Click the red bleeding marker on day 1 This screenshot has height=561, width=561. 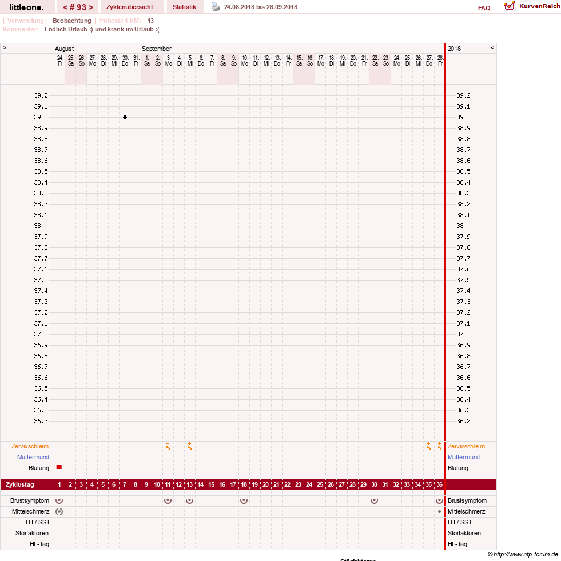59,467
